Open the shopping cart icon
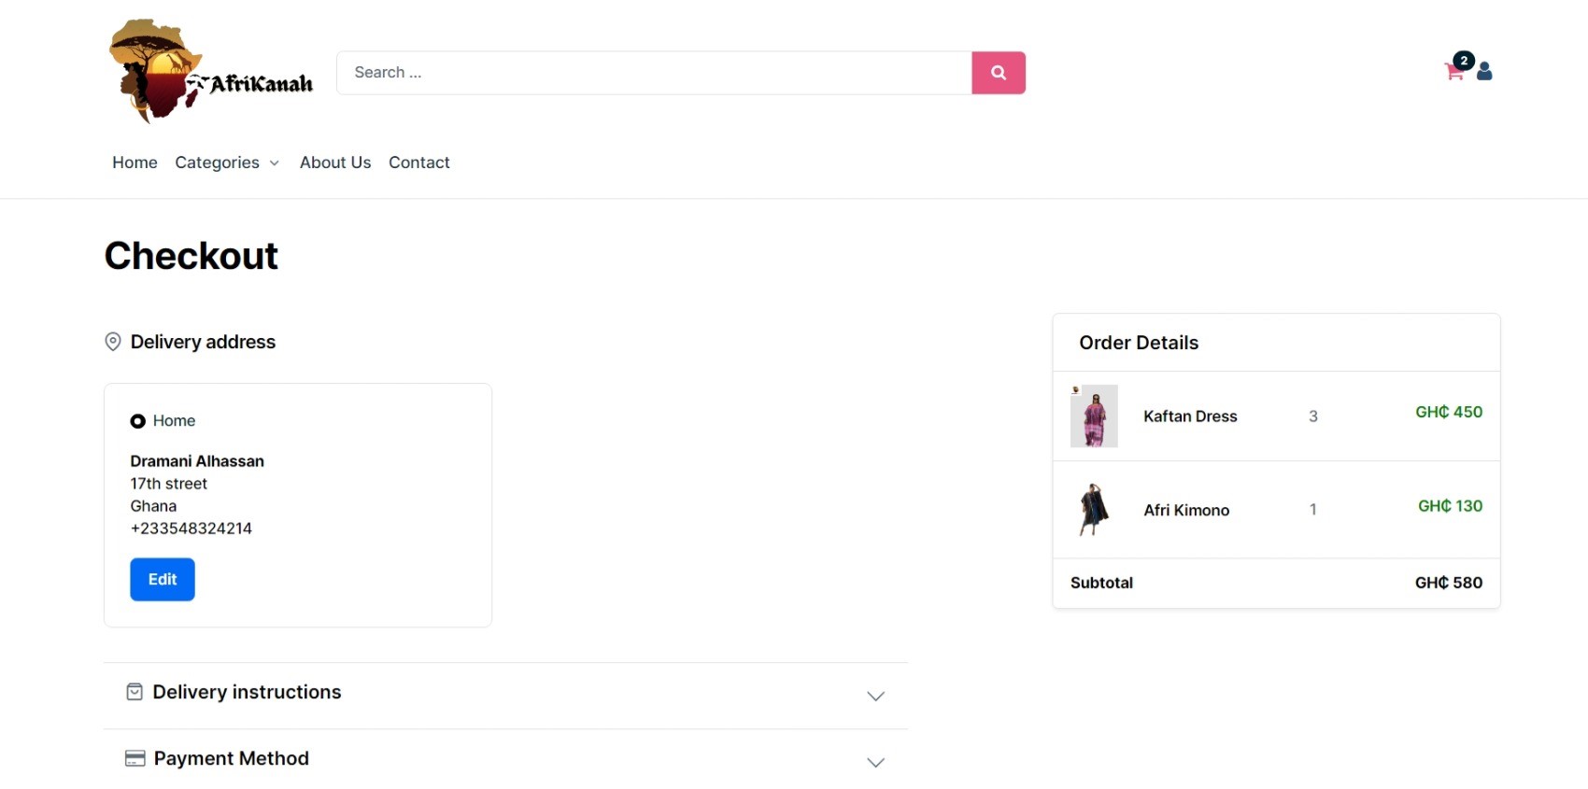The height and width of the screenshot is (789, 1588). point(1453,72)
